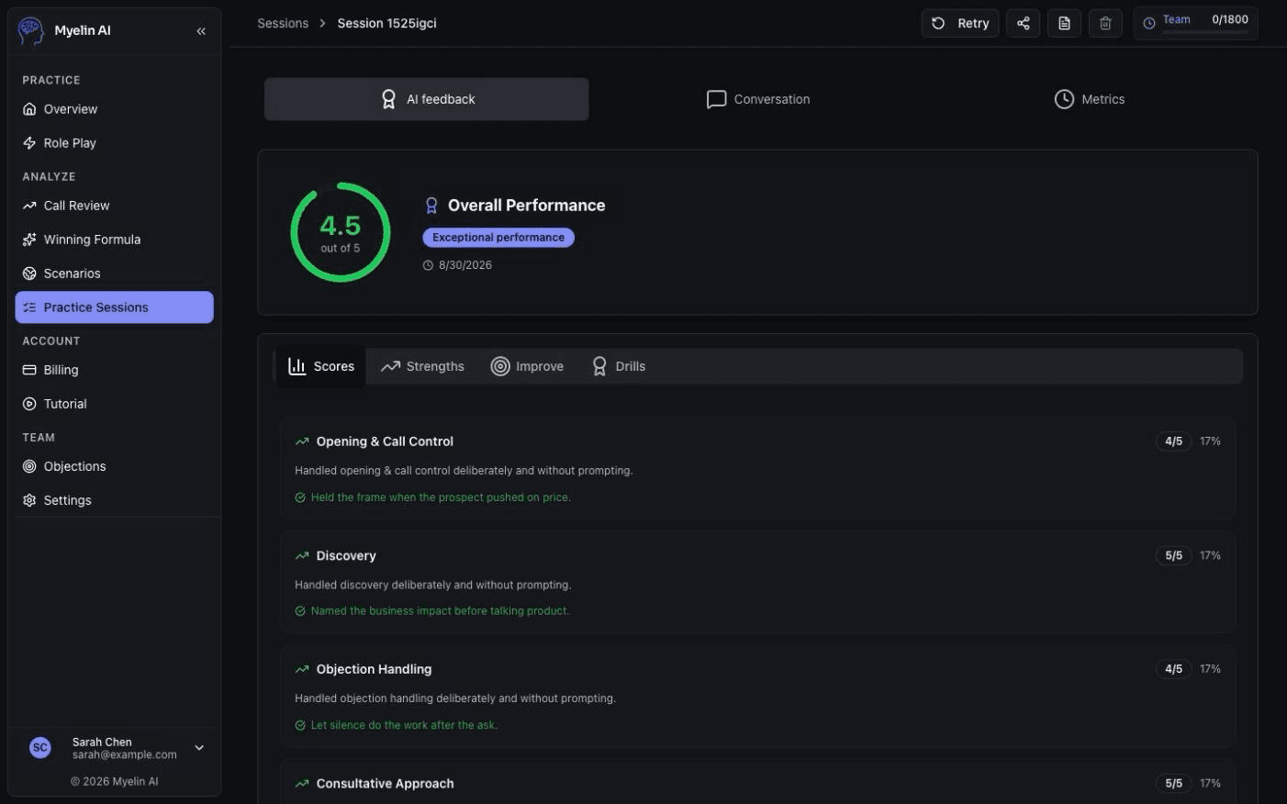The image size is (1287, 804).
Task: Open Scenarios in the sidebar
Action: 114,274
